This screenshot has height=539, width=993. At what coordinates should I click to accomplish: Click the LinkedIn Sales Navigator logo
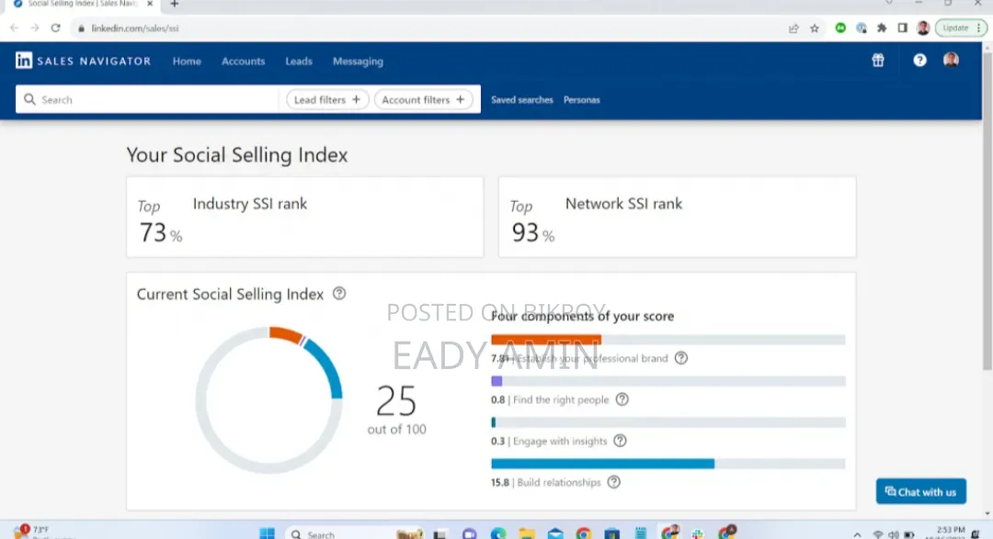point(83,61)
